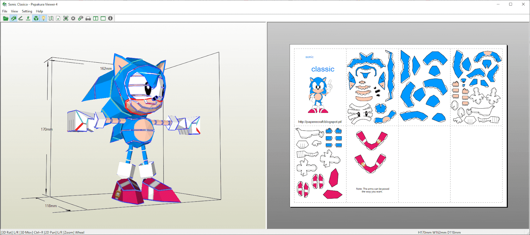Open a file with the green folder icon
Viewport: 530px width, 235px height.
(6, 18)
